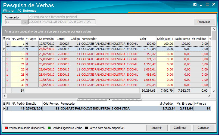Viewport: 219px width, 135px height.
Task: Sort by Emissão header in lower grid
Action: point(34,104)
